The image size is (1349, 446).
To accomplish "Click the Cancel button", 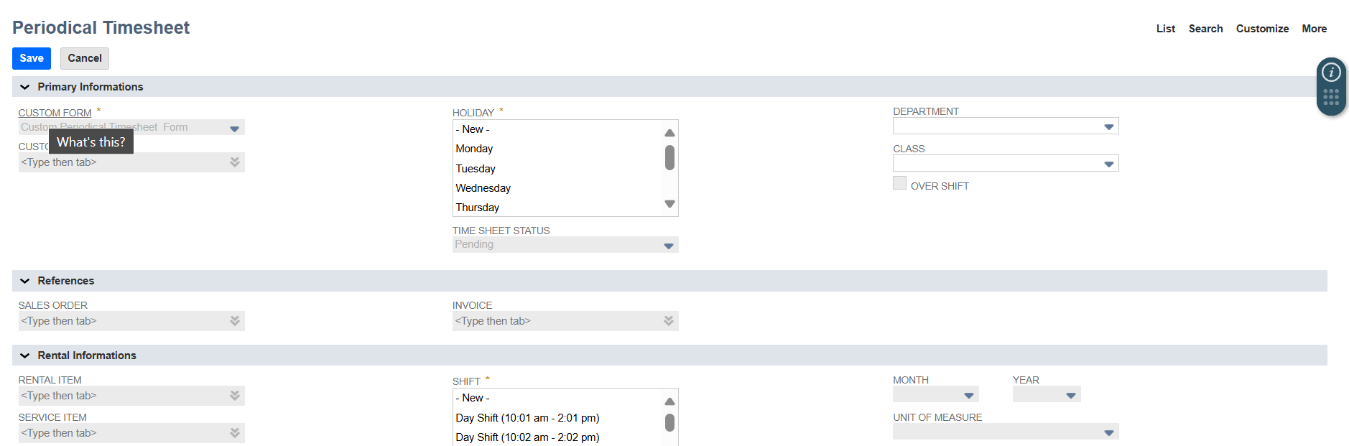I will pyautogui.click(x=84, y=58).
